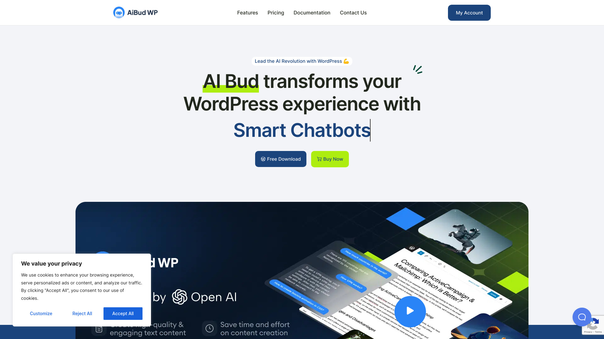Image resolution: width=604 pixels, height=339 pixels.
Task: Click the chatbot bubble icon bottom right
Action: 582,317
